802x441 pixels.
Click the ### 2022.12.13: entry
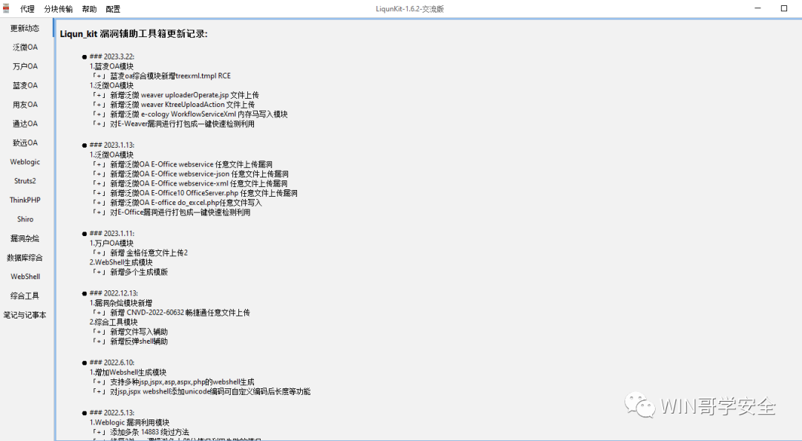[x=113, y=294]
